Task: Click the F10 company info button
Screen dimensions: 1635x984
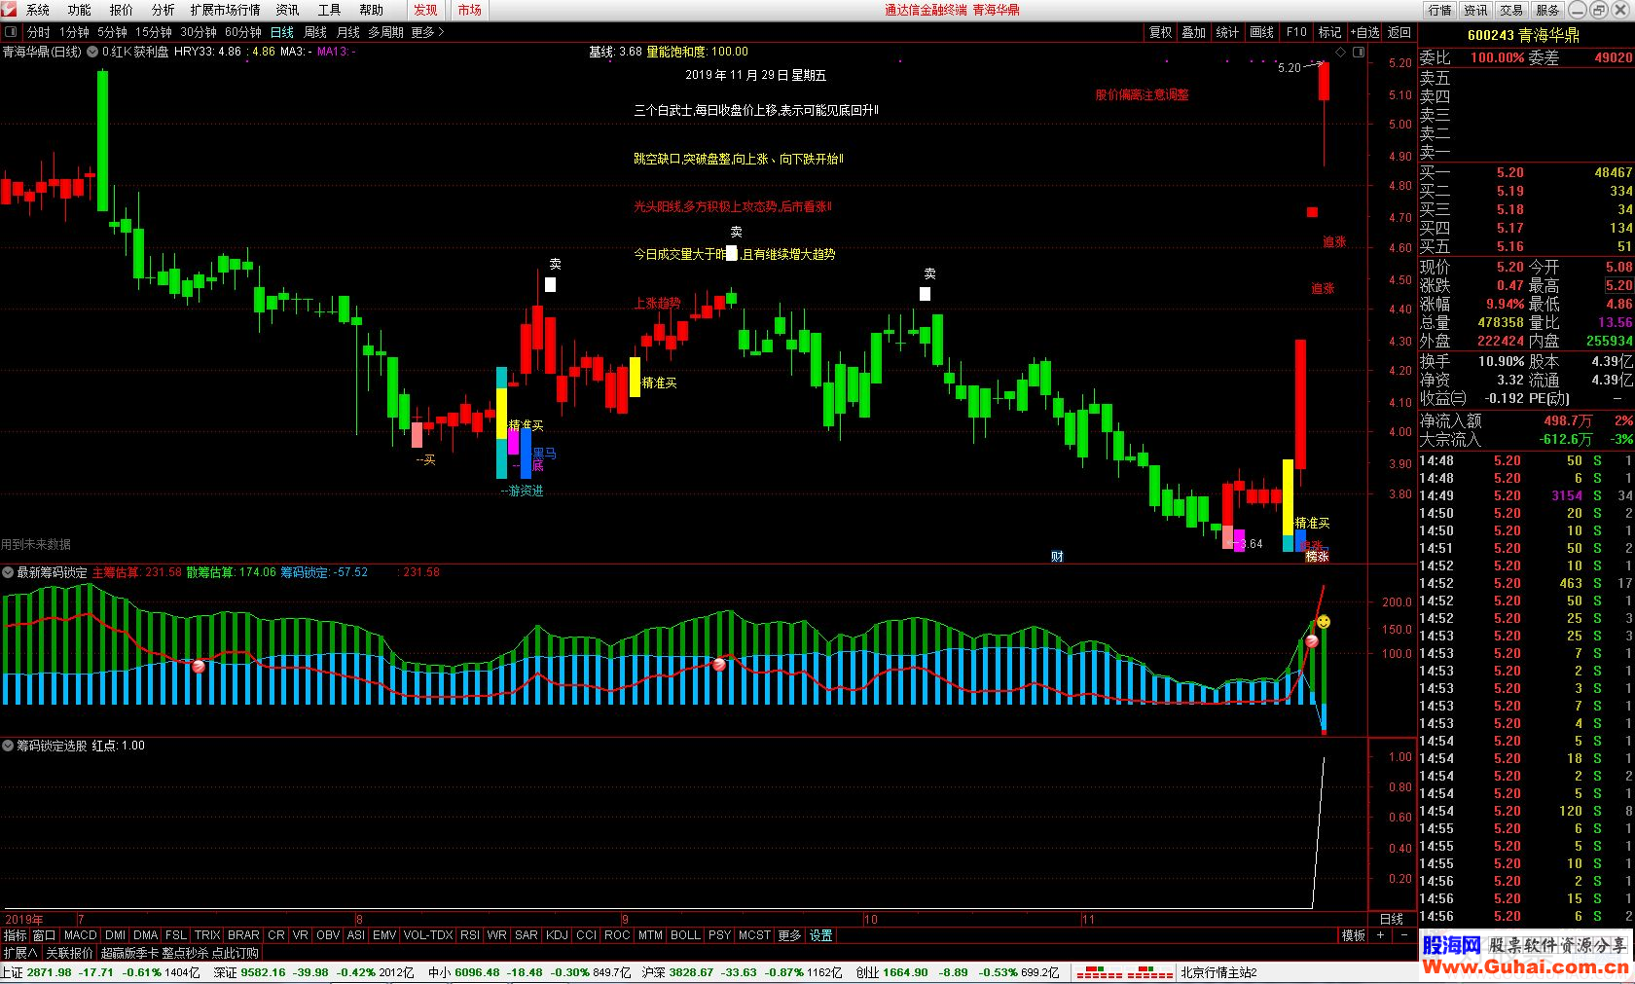Action: tap(1296, 32)
